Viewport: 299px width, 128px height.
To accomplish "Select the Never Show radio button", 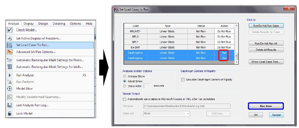I will [125, 81].
